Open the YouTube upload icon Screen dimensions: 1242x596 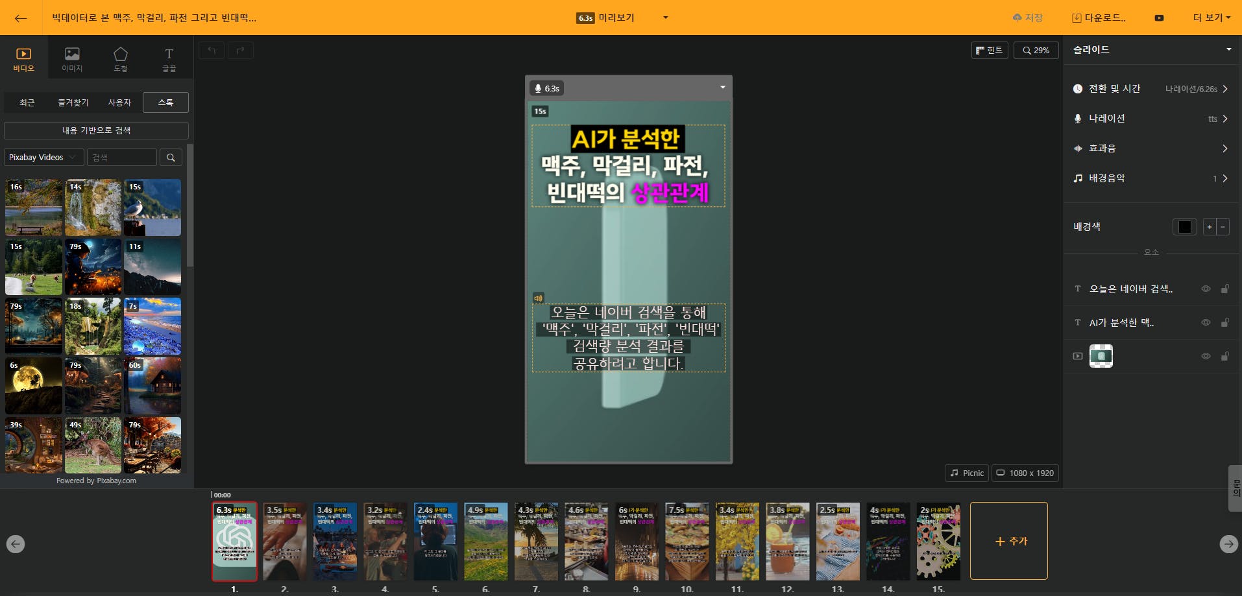point(1159,18)
